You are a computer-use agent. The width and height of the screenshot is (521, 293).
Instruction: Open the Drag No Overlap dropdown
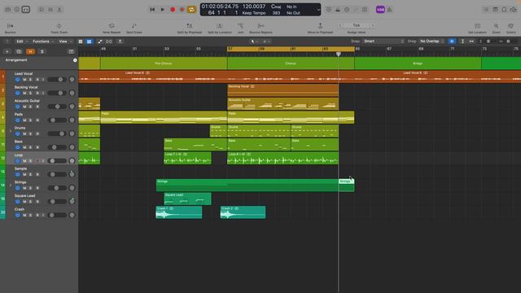pos(431,42)
